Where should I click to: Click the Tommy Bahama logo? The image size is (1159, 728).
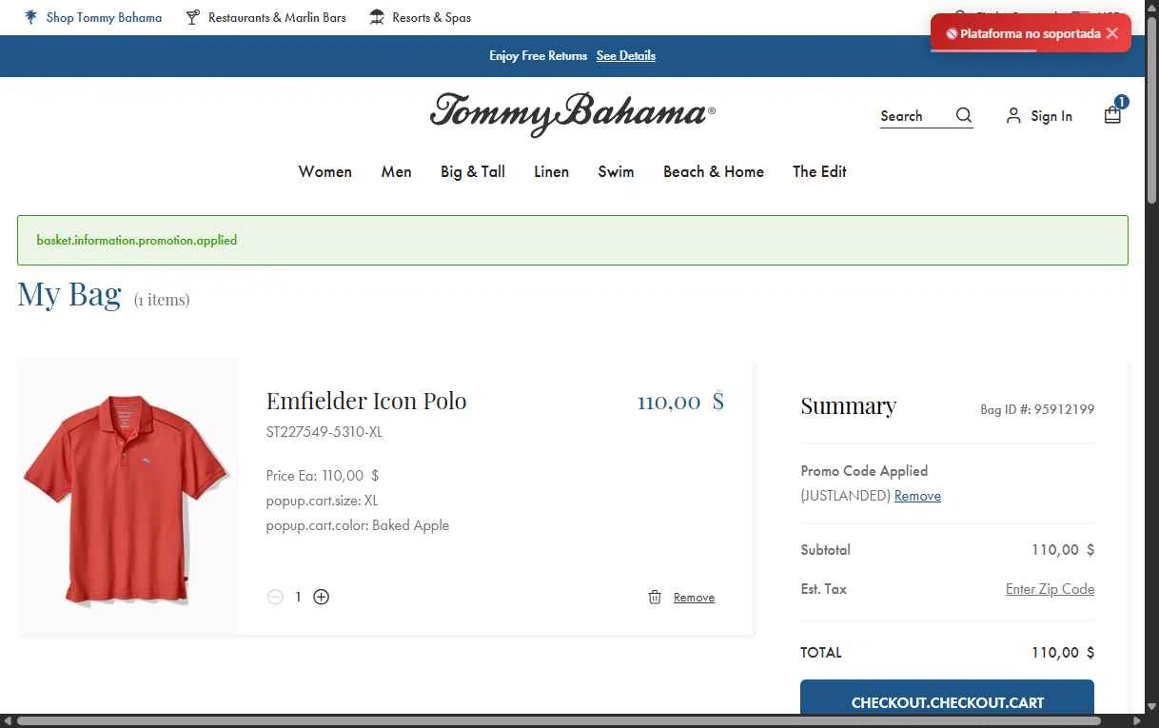click(572, 113)
